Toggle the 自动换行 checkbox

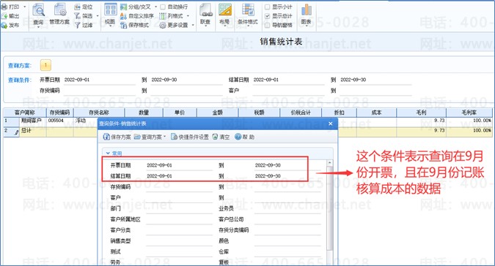tap(163, 7)
